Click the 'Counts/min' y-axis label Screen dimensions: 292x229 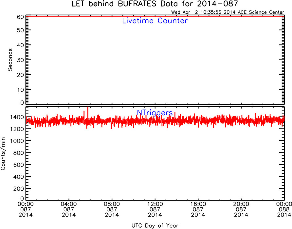click(x=3, y=154)
